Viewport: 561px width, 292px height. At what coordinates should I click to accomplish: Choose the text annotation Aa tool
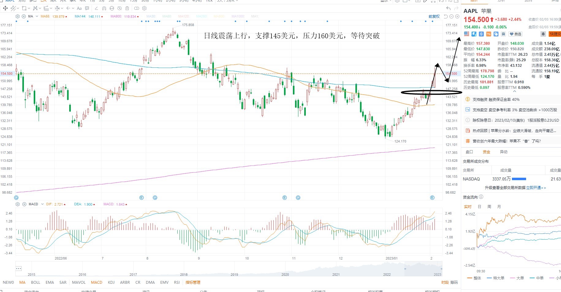click(79, 8)
